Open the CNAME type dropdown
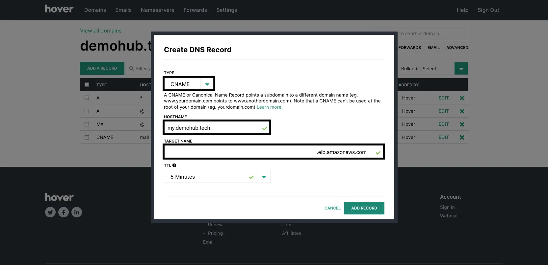Screen dimensions: 548x265 [189, 84]
